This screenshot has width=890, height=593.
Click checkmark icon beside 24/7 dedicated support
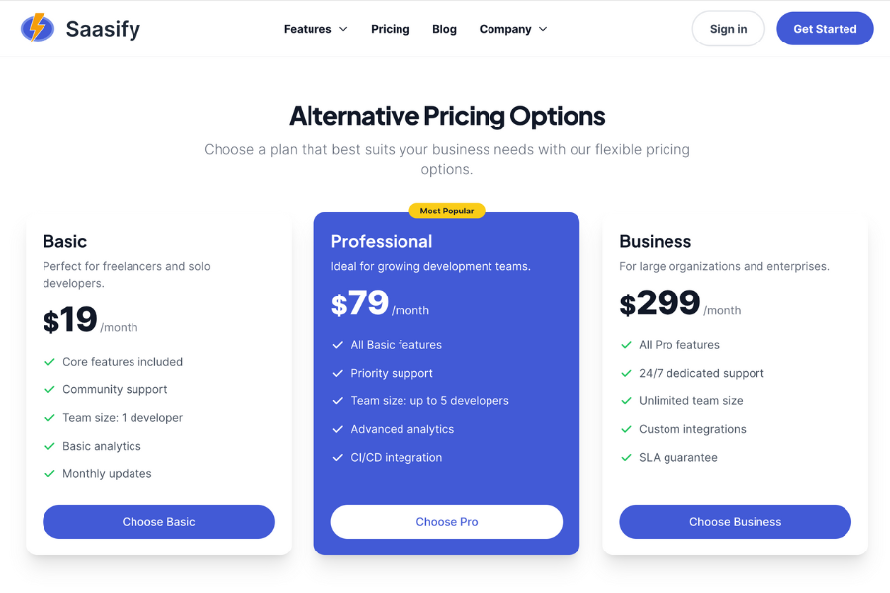(626, 373)
